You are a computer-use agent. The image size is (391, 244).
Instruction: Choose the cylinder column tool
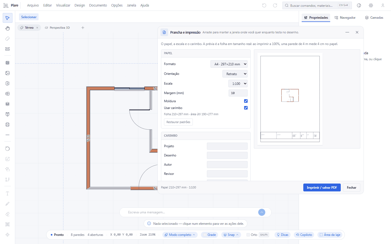click(8, 124)
